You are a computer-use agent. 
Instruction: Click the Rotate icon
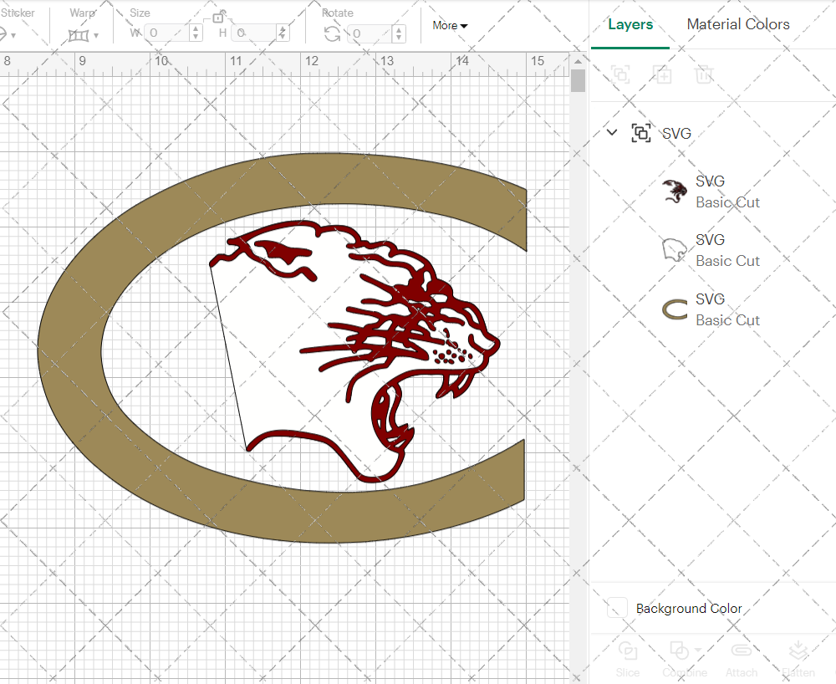(x=332, y=33)
